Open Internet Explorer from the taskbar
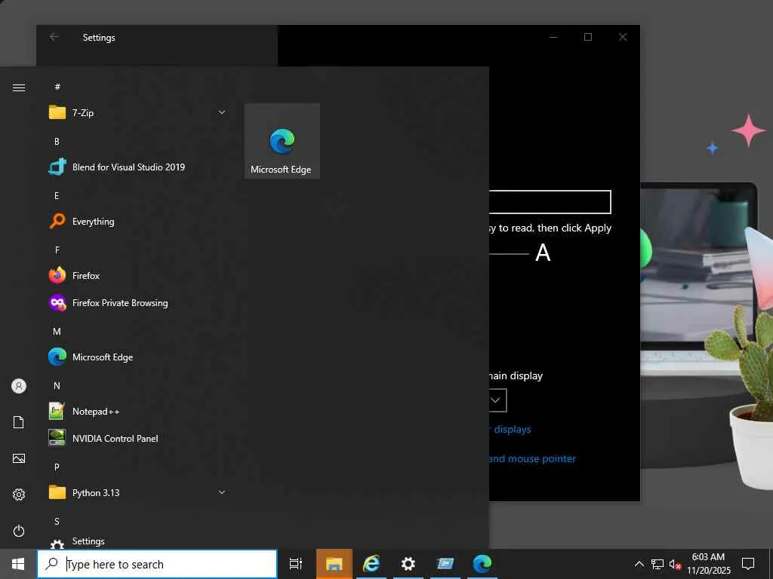 click(x=371, y=564)
